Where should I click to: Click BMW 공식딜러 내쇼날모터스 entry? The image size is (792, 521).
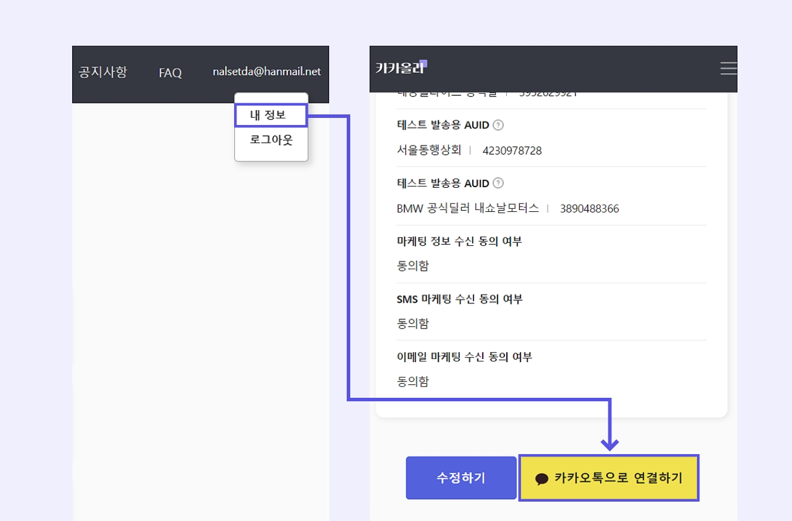point(468,208)
